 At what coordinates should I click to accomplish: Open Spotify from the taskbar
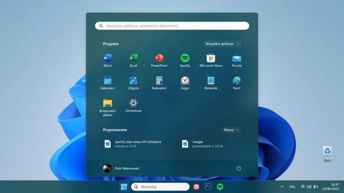click(220, 187)
